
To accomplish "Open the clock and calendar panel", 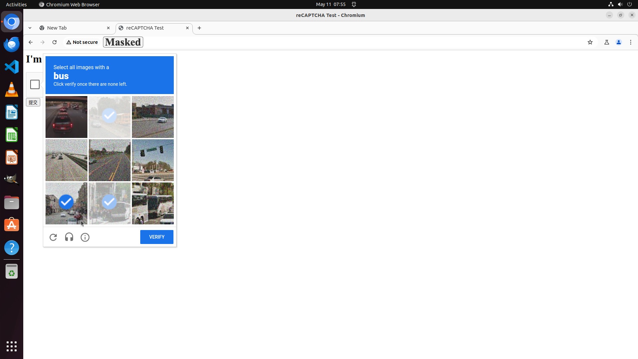I will point(331,4).
